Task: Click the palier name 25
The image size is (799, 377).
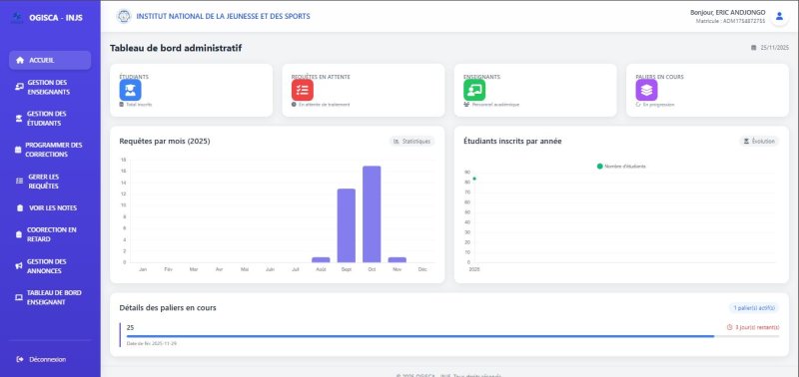Action: [130, 328]
